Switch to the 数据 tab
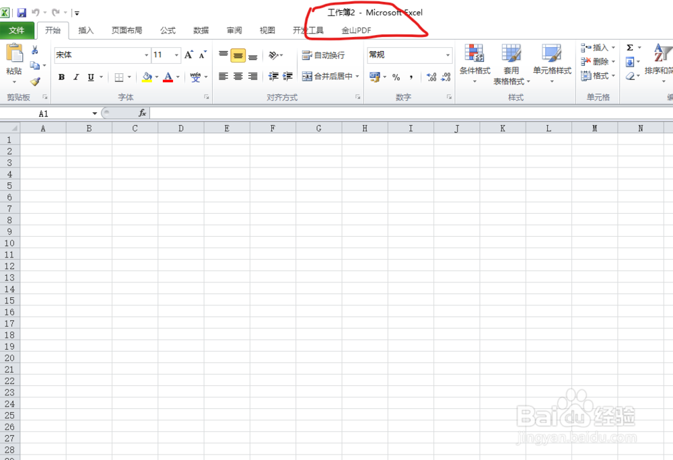 (x=201, y=30)
